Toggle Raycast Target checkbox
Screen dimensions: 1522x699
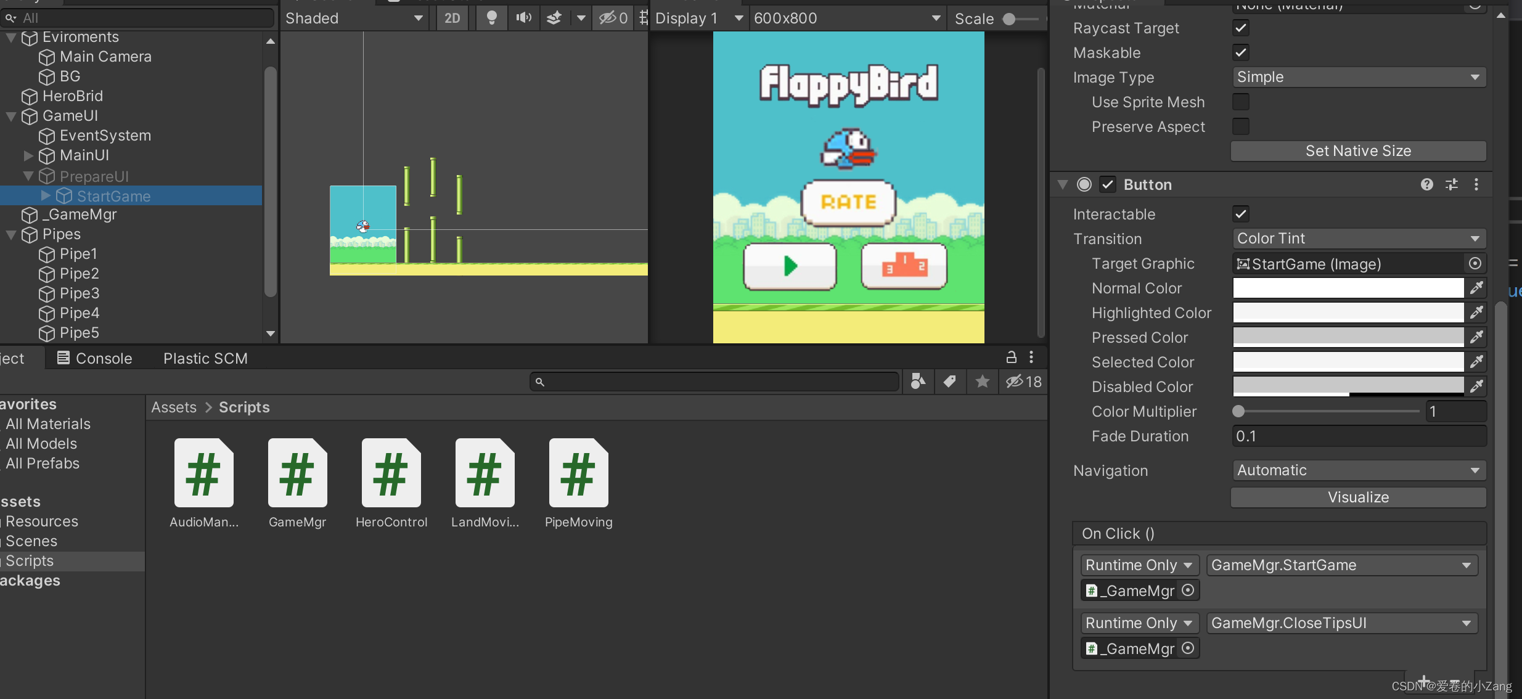[x=1241, y=28]
